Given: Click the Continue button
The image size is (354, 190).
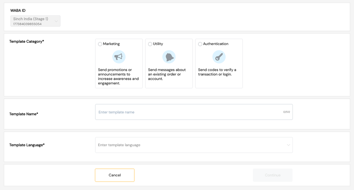Looking at the screenshot, I should point(273,175).
